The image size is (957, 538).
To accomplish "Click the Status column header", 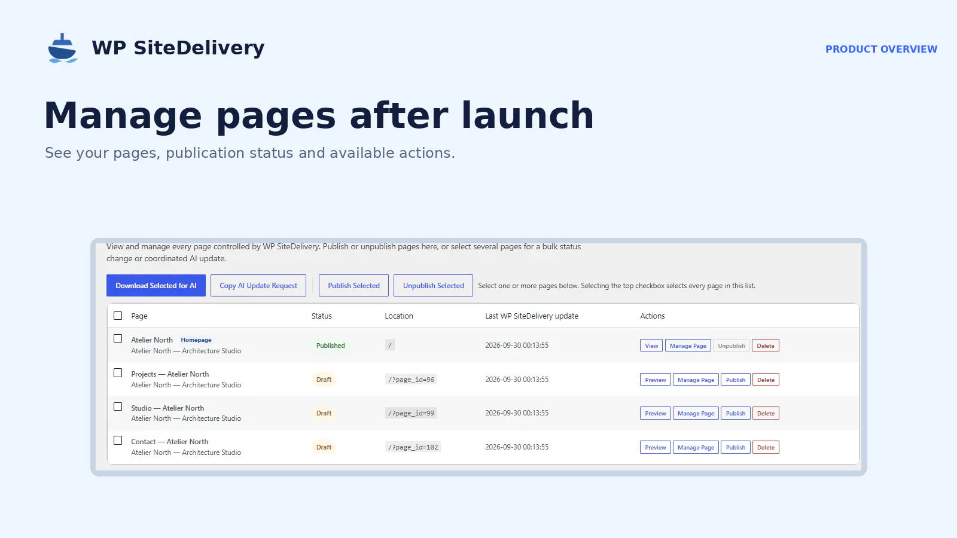I will point(322,316).
